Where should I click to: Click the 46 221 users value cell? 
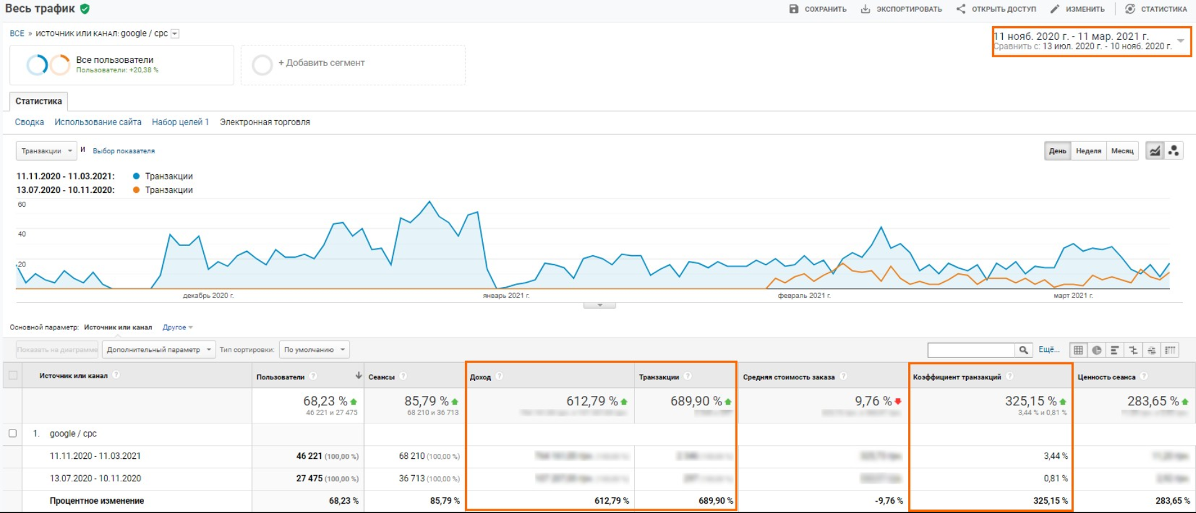click(x=309, y=456)
